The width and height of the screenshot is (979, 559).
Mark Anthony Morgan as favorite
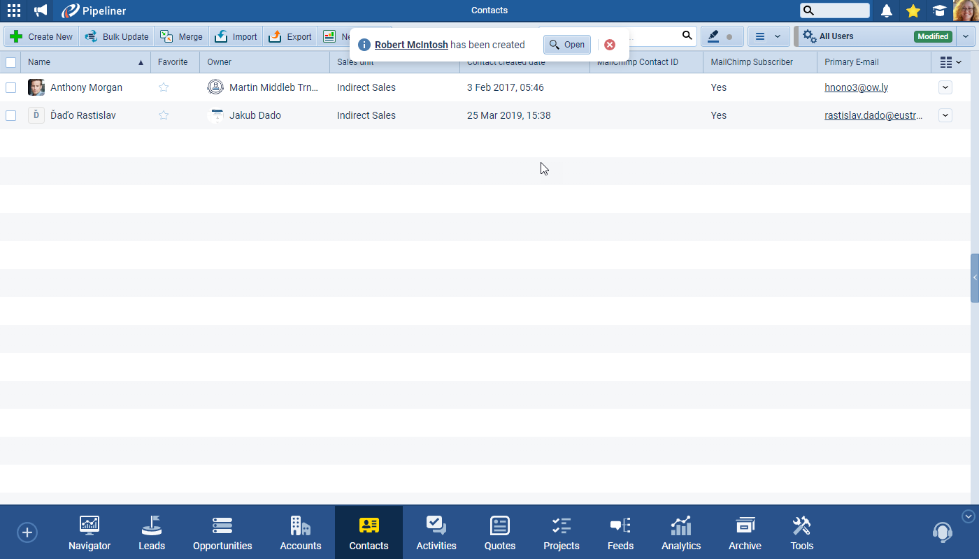164,87
